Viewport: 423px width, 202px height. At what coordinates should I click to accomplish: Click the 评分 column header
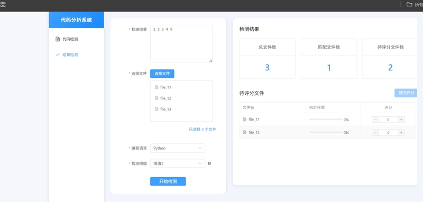(x=388, y=107)
